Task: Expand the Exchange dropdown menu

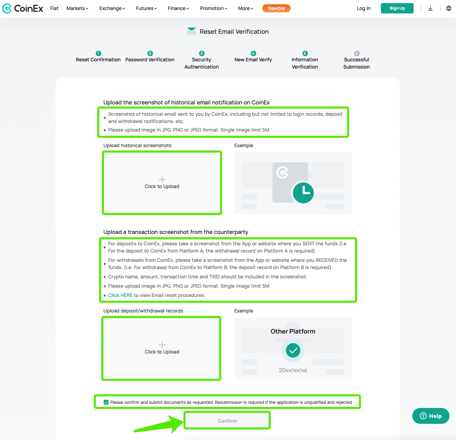Action: (x=112, y=8)
